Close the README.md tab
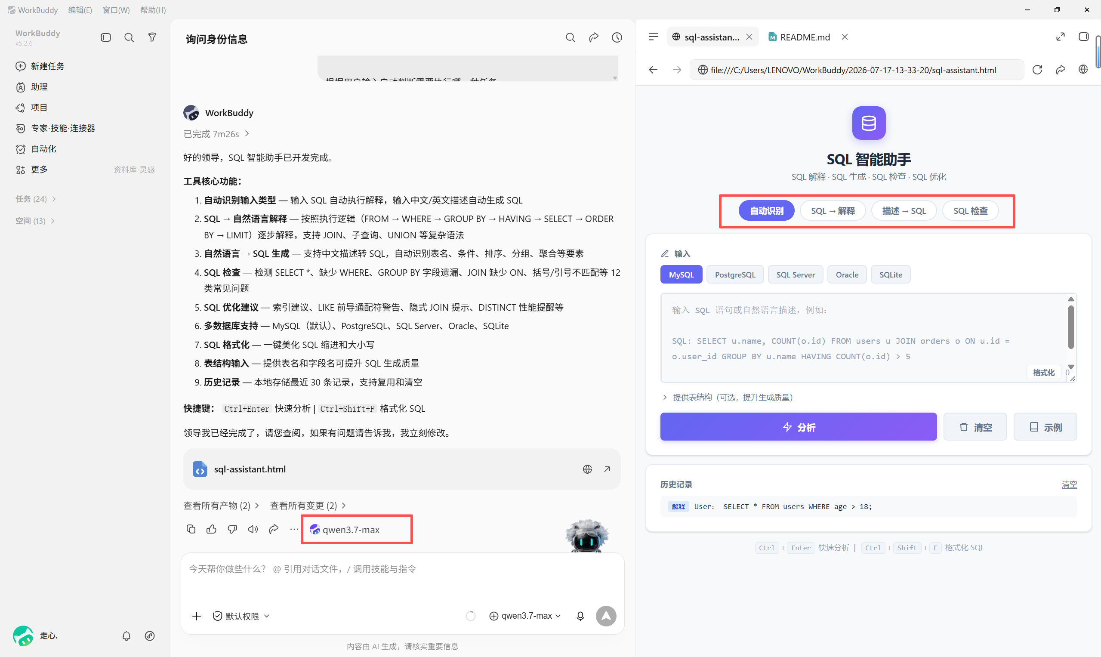Viewport: 1101px width, 657px height. click(x=845, y=37)
